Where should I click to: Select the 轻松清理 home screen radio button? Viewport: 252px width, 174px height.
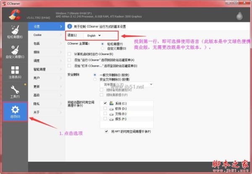pos(103,43)
